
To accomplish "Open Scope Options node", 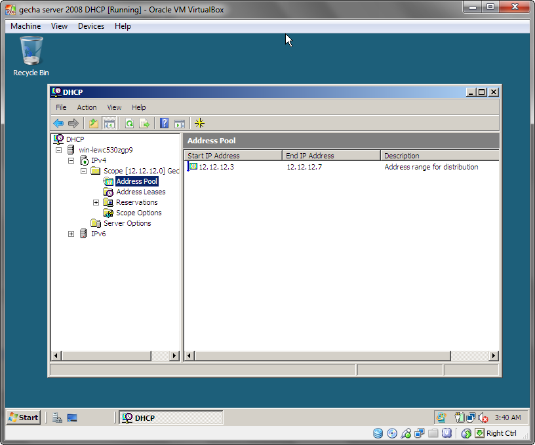I will point(138,213).
